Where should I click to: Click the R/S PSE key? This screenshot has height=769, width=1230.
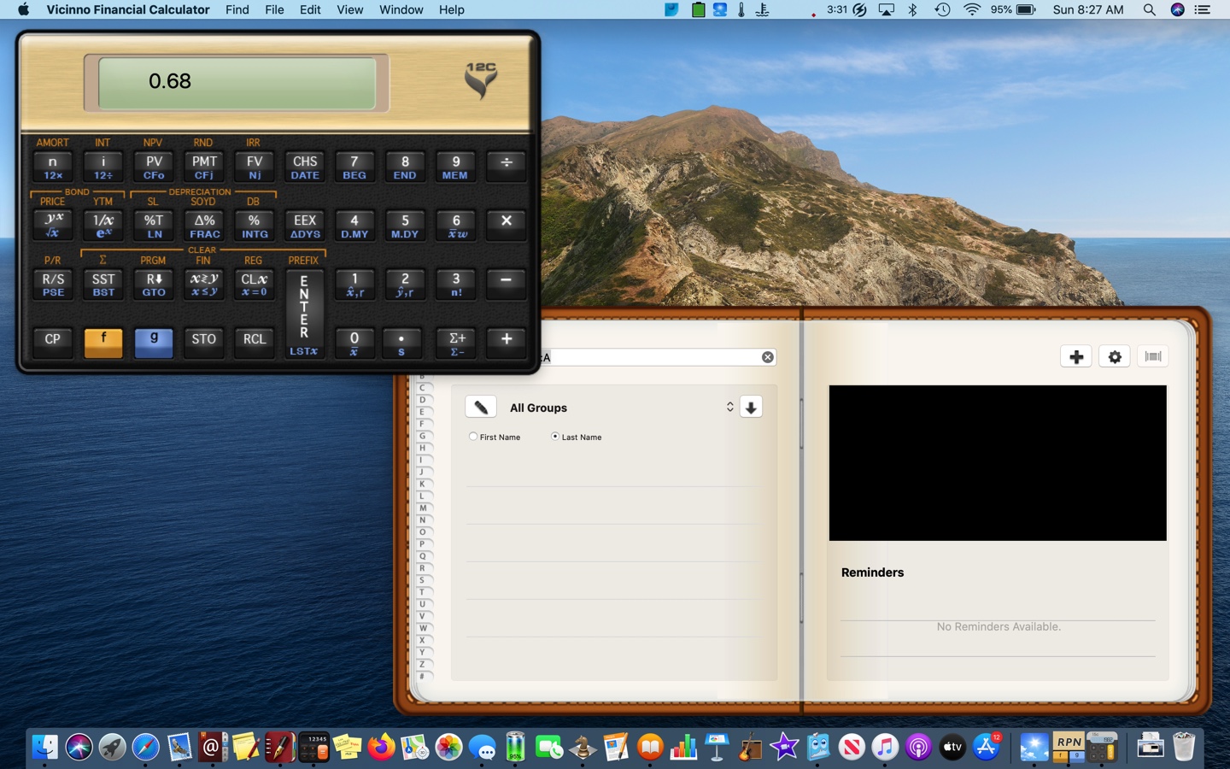click(53, 285)
